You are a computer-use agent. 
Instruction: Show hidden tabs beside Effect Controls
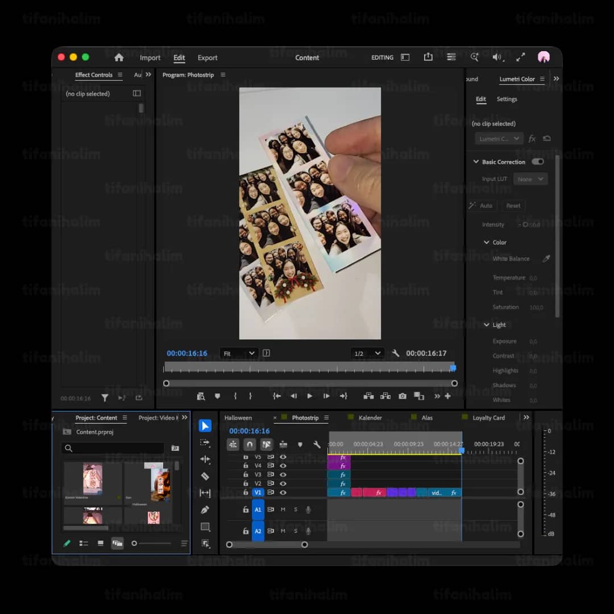148,74
